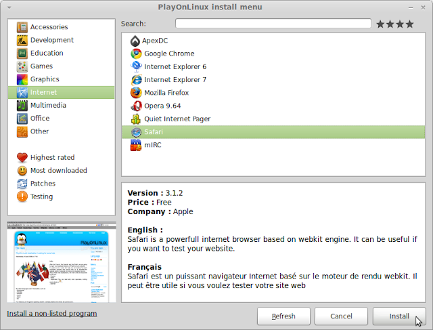Click the ApexDC app icon
This screenshot has width=433, height=330.
click(135, 41)
